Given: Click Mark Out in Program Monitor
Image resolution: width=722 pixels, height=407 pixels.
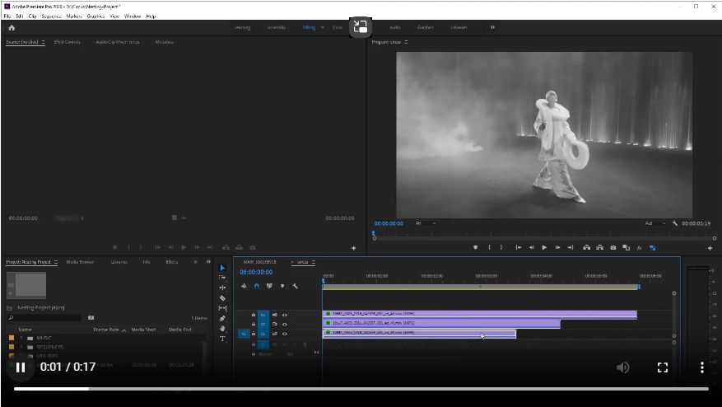Looking at the screenshot, I should [501, 247].
